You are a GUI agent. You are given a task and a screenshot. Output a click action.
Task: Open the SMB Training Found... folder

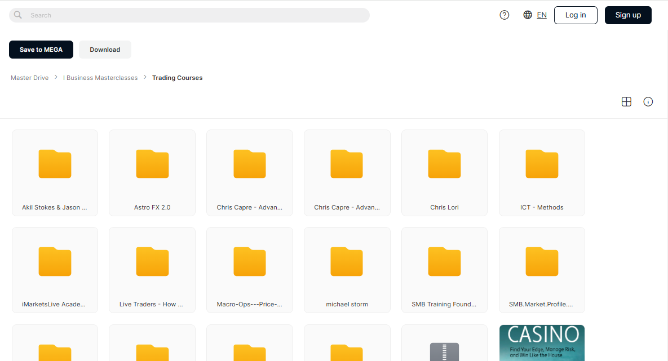(444, 270)
